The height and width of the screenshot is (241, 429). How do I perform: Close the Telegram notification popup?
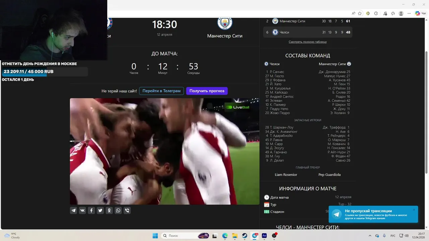[x=414, y=210]
